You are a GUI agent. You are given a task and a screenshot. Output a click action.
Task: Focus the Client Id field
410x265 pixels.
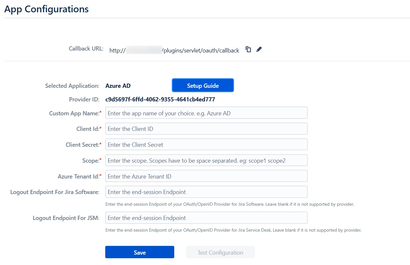coord(206,129)
